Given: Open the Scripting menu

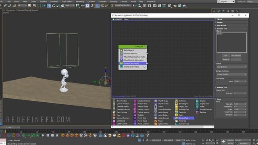Looking at the screenshot, I should 113,2.
